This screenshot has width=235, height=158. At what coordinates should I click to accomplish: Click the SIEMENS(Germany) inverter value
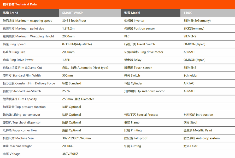click(197, 21)
